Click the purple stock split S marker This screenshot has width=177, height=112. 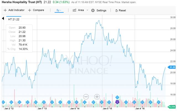[117, 102]
